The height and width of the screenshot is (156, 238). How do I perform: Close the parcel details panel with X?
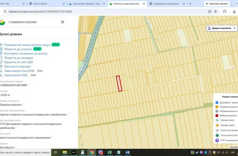tap(62, 22)
